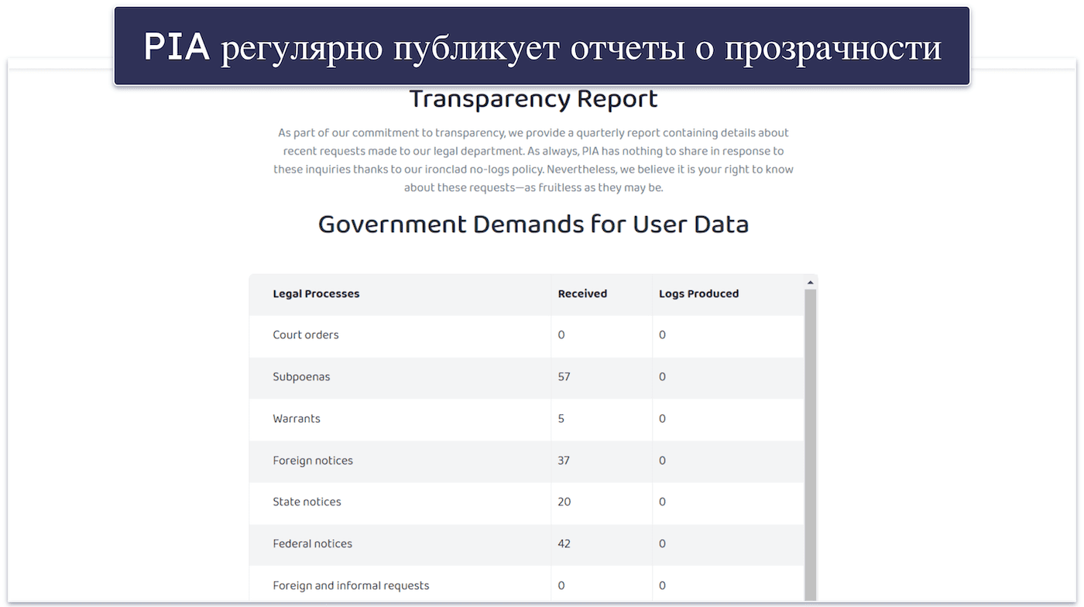Click the Warrants received value 5

[x=561, y=419]
